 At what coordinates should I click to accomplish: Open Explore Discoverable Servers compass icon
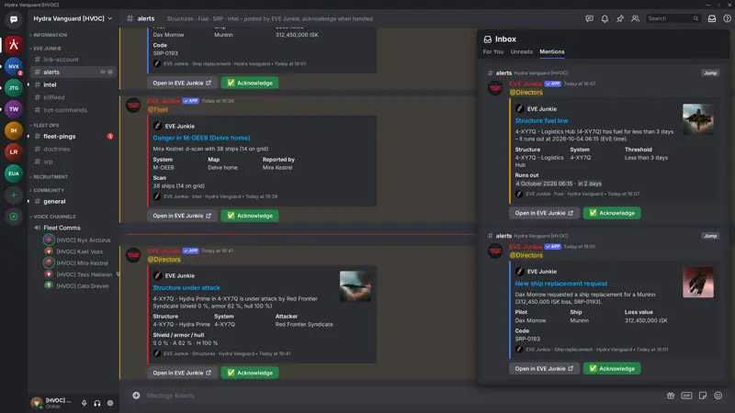(14, 217)
